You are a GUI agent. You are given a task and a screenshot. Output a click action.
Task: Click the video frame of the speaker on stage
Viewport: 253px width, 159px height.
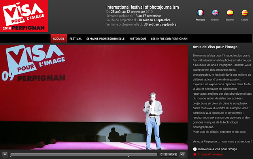click(94, 97)
